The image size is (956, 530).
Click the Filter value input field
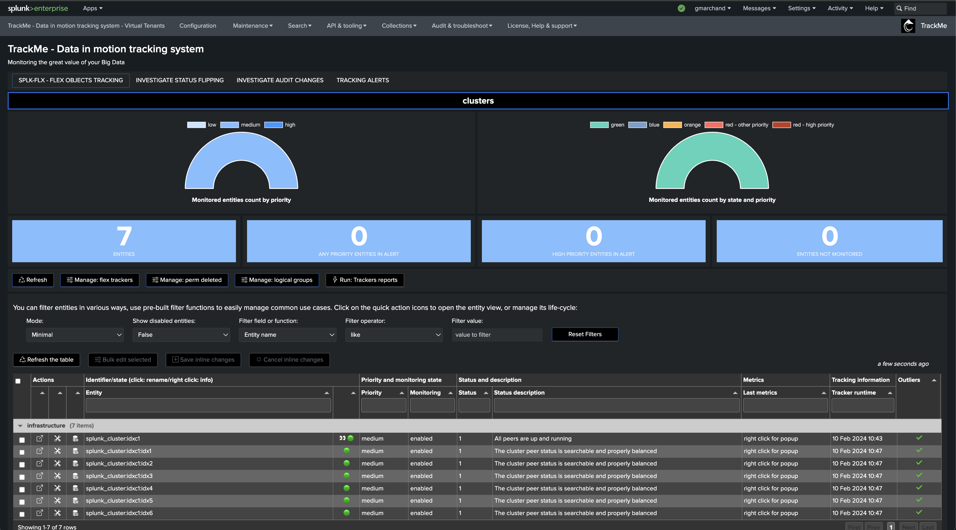pyautogui.click(x=497, y=335)
